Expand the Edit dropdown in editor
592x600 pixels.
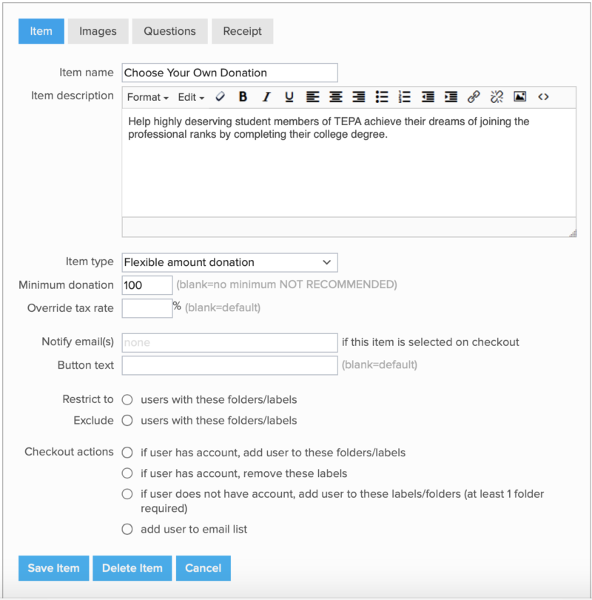191,97
